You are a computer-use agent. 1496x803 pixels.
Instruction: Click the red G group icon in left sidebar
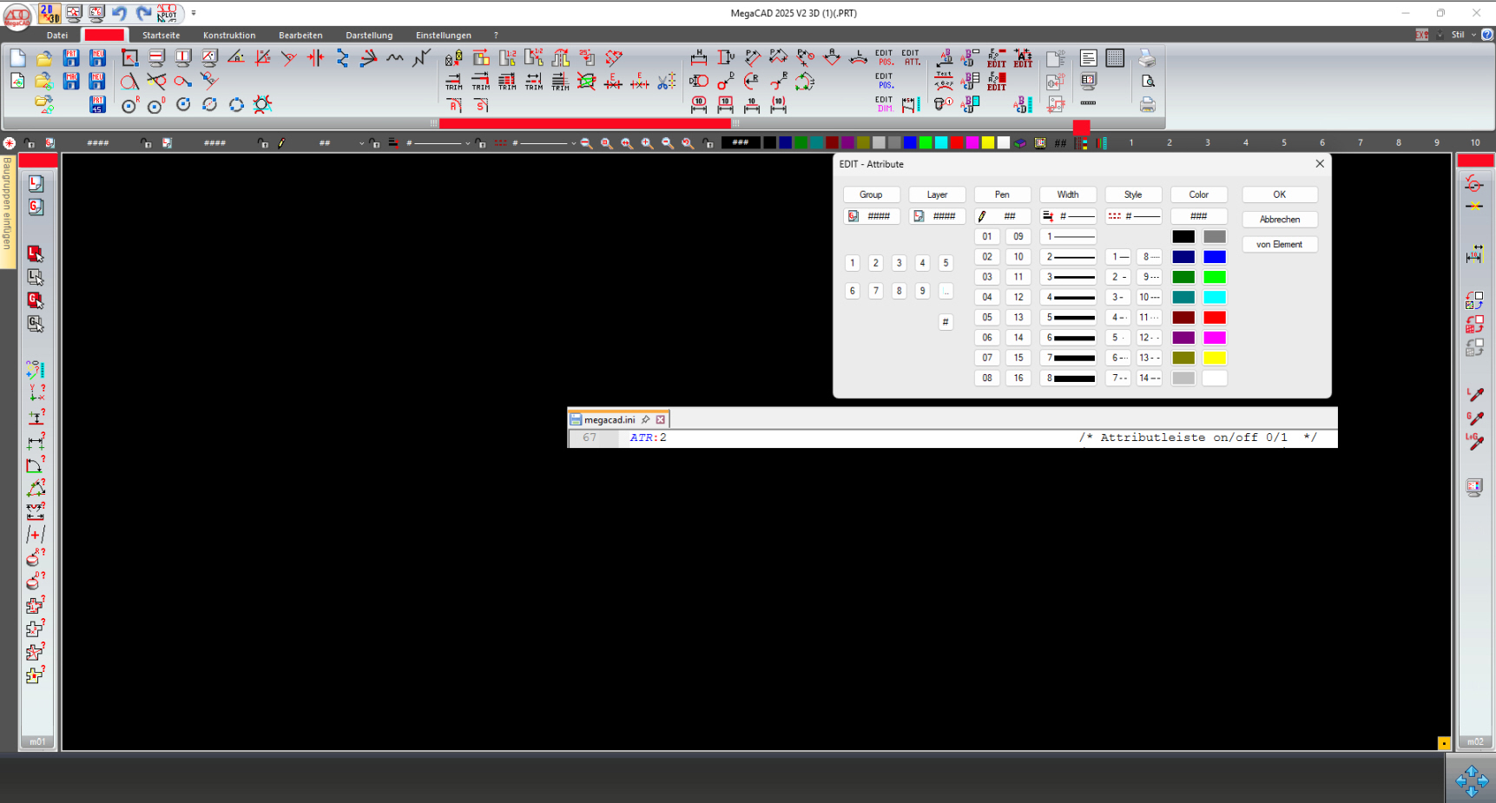point(36,300)
